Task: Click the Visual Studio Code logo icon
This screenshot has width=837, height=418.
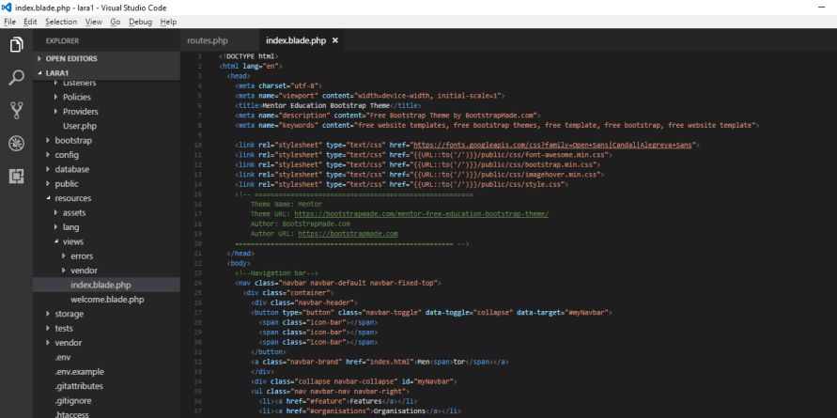Action: [x=8, y=8]
